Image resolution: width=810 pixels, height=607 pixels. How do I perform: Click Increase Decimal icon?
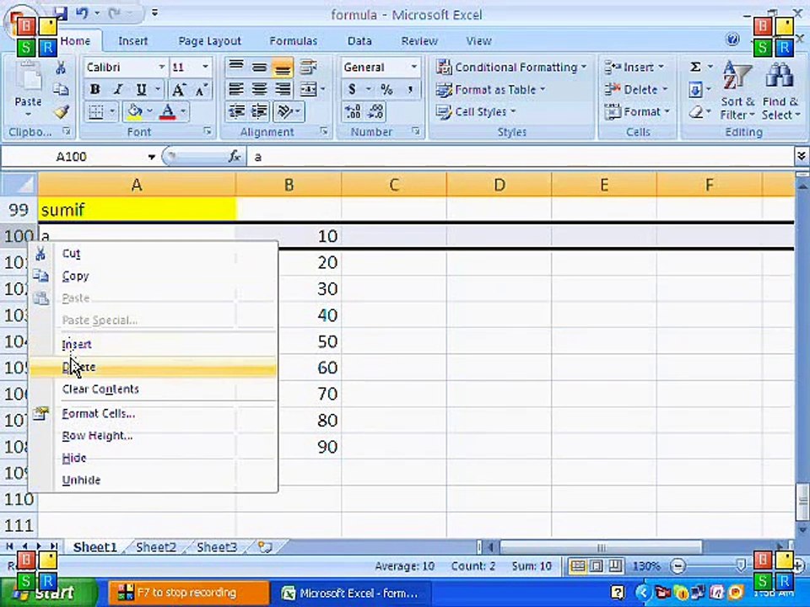353,111
